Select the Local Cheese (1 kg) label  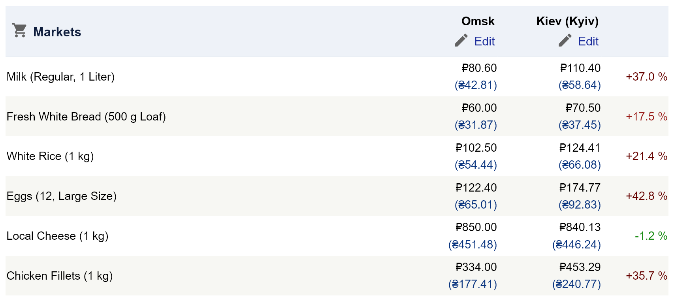tap(57, 236)
